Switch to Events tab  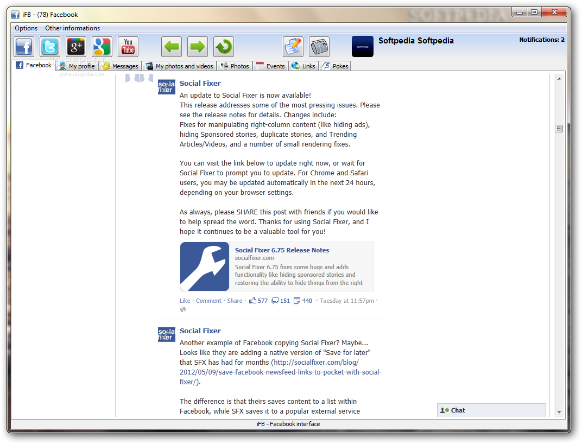click(270, 66)
